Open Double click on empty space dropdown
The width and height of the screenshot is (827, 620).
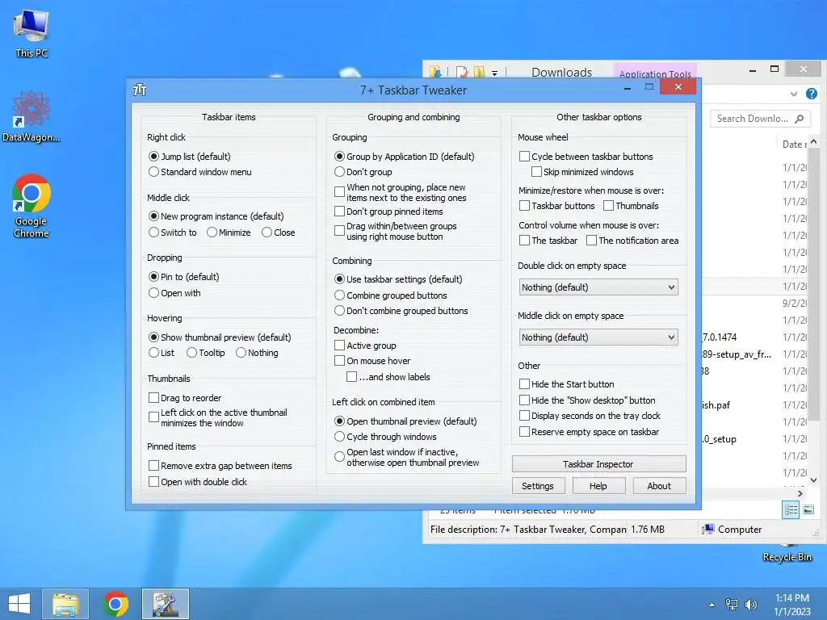pos(598,287)
